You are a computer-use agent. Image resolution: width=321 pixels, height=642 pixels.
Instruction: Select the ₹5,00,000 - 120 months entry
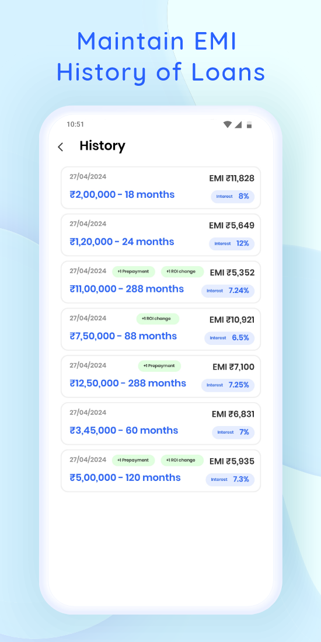click(160, 470)
